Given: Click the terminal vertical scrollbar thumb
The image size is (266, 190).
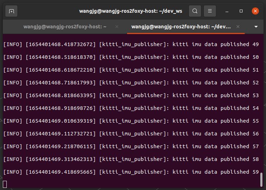Looking at the screenshot, I should tap(261, 179).
